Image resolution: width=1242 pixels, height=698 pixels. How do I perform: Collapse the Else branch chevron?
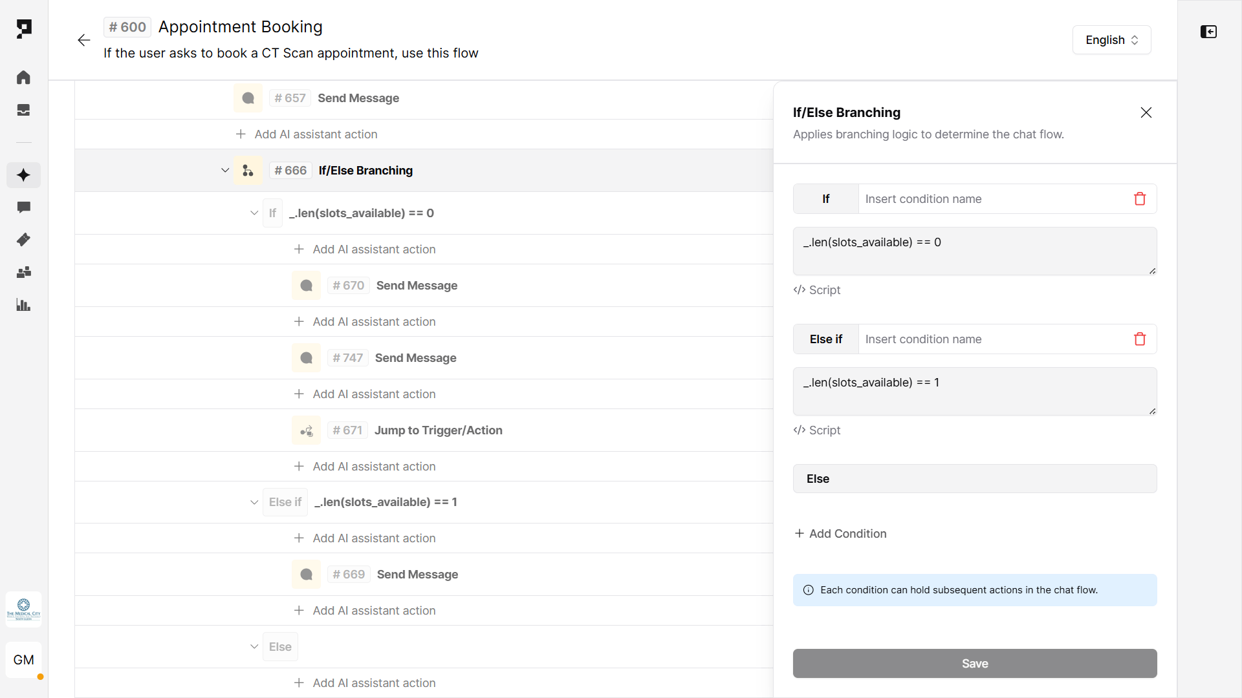(x=254, y=647)
